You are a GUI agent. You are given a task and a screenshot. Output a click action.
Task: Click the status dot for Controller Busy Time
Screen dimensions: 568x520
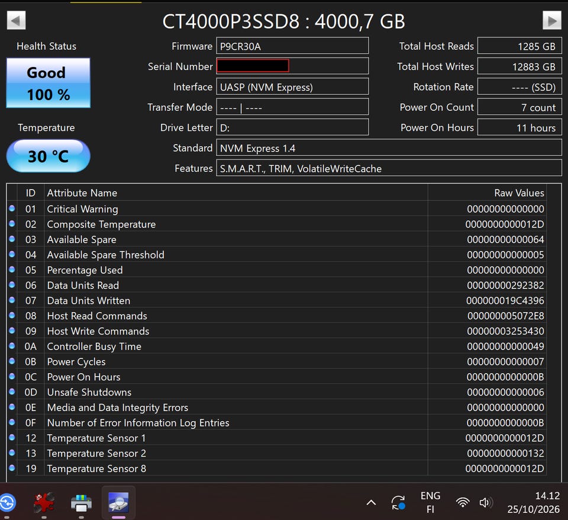[12, 346]
